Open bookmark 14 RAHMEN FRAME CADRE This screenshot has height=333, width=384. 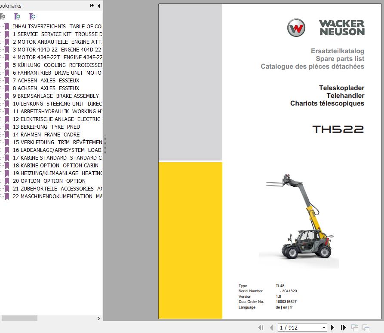pos(46,135)
